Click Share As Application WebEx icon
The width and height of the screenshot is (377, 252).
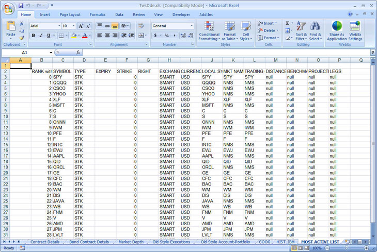click(337, 31)
